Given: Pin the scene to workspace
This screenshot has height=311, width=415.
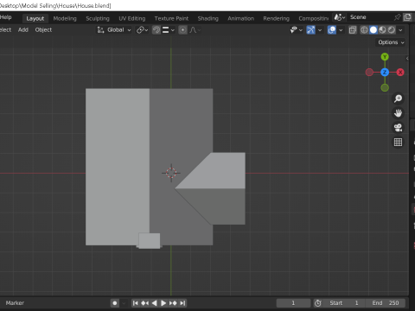Looking at the screenshot, I should pos(397,17).
